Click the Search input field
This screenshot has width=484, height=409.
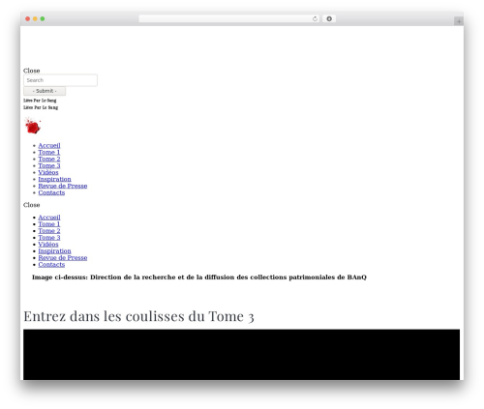60,80
